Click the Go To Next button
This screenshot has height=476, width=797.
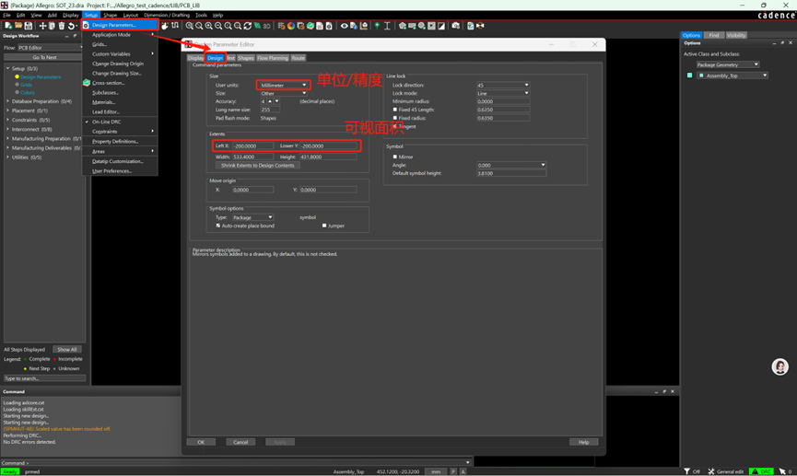(44, 57)
